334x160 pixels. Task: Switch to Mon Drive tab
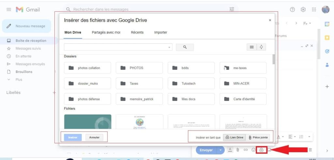73,32
